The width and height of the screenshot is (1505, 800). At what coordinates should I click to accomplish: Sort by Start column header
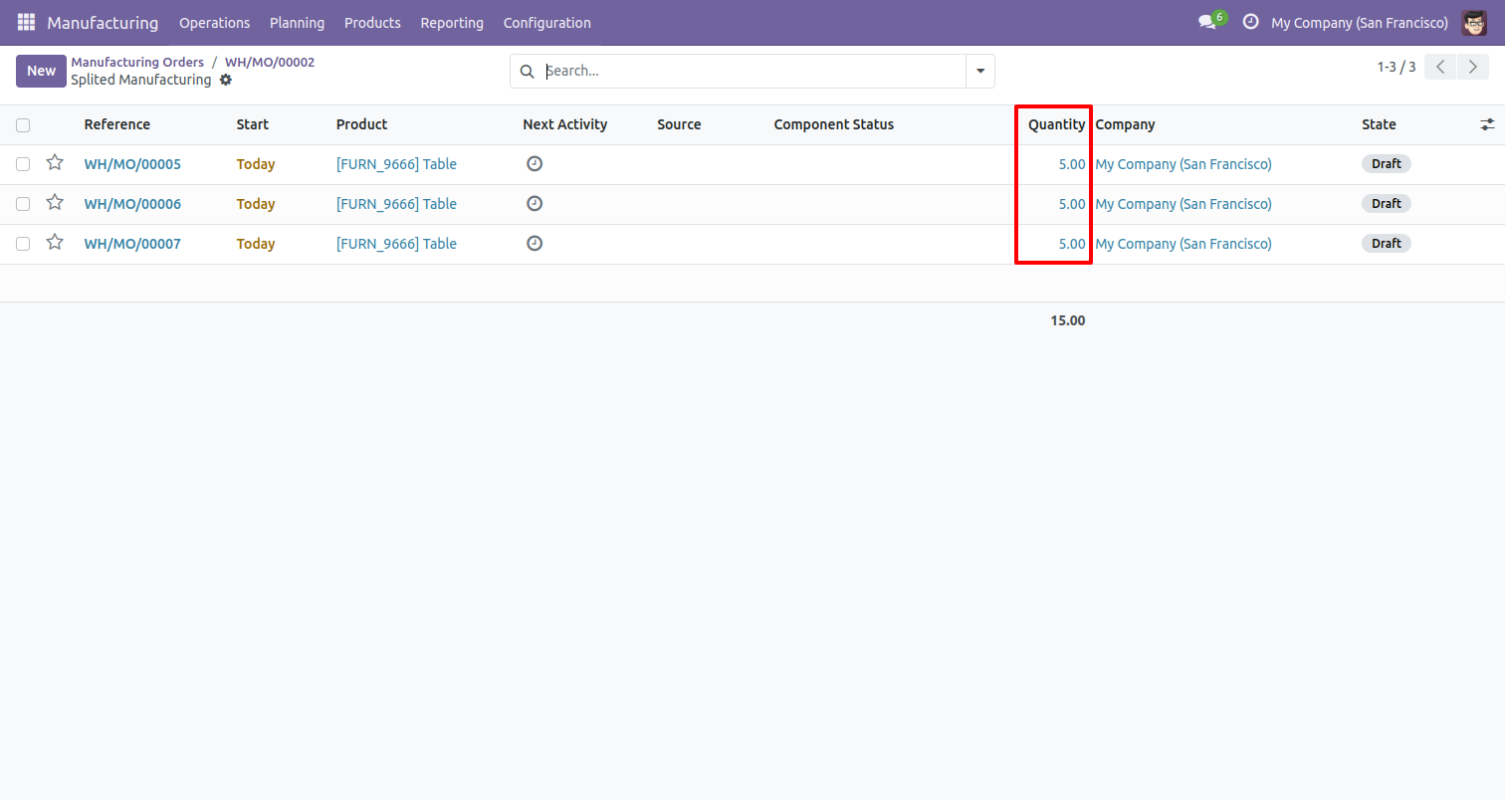253,124
